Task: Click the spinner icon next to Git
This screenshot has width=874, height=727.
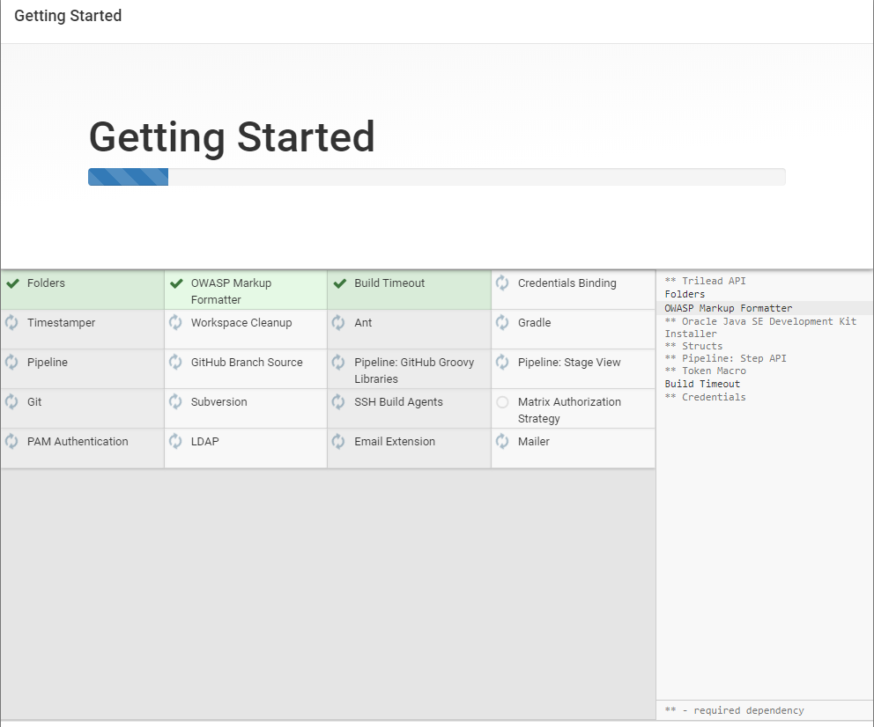Action: pyautogui.click(x=11, y=401)
